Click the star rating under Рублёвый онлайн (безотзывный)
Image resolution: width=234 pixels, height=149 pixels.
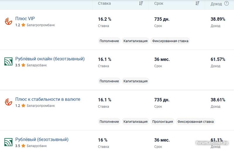click(x=23, y=65)
